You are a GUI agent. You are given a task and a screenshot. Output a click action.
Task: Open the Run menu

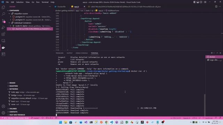tap(38, 2)
